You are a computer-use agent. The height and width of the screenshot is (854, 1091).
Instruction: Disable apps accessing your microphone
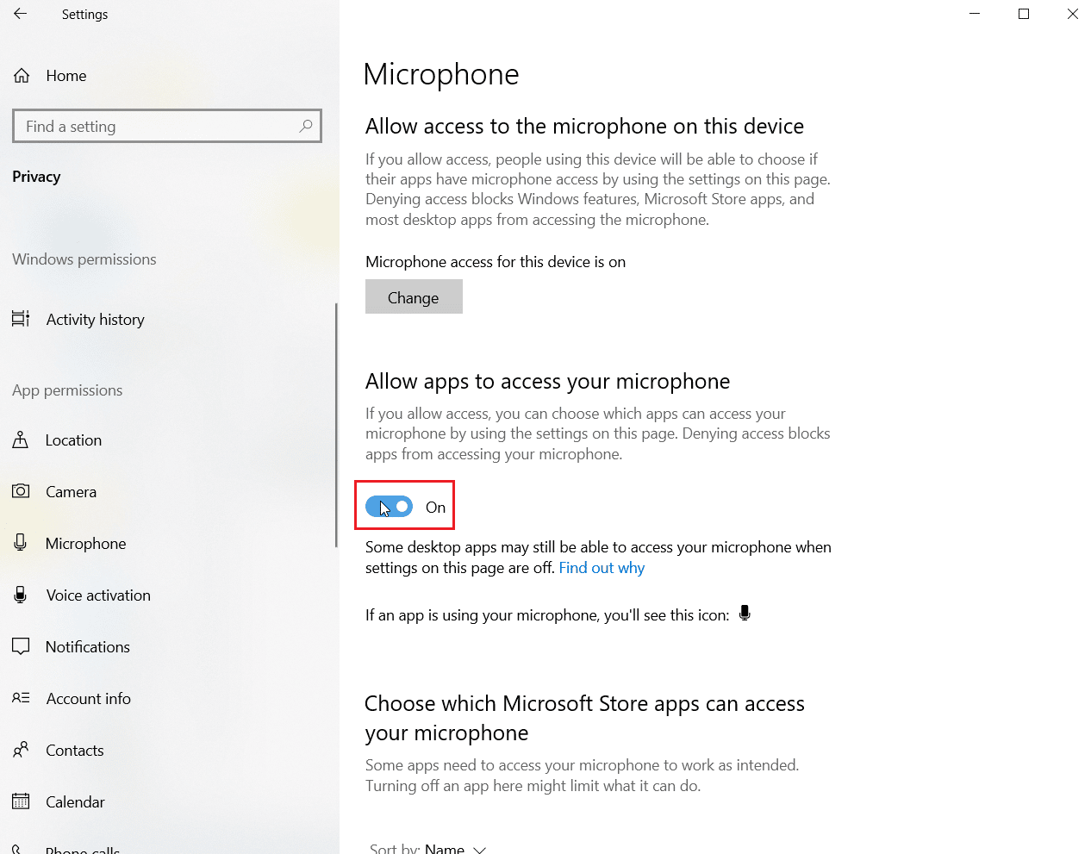click(390, 507)
